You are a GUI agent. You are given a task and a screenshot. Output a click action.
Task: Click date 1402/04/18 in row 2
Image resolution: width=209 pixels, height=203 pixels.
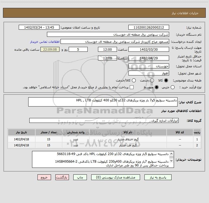pyautogui.click(x=21, y=145)
